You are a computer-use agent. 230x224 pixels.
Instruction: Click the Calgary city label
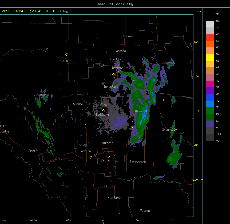click(106, 160)
